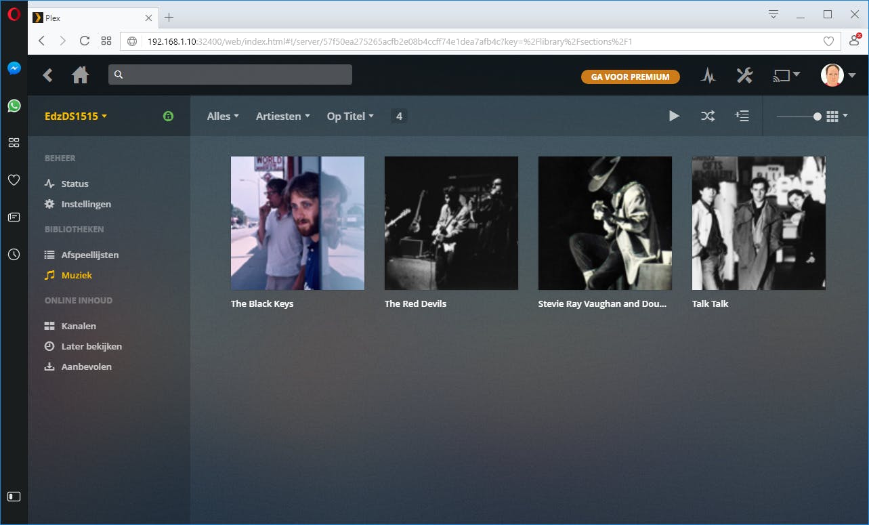869x525 pixels.
Task: Open the Opera tab menu icon
Action: click(773, 14)
